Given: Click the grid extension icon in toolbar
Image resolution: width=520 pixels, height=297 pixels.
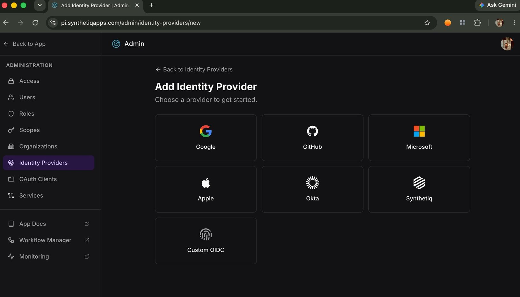Looking at the screenshot, I should pyautogui.click(x=463, y=23).
